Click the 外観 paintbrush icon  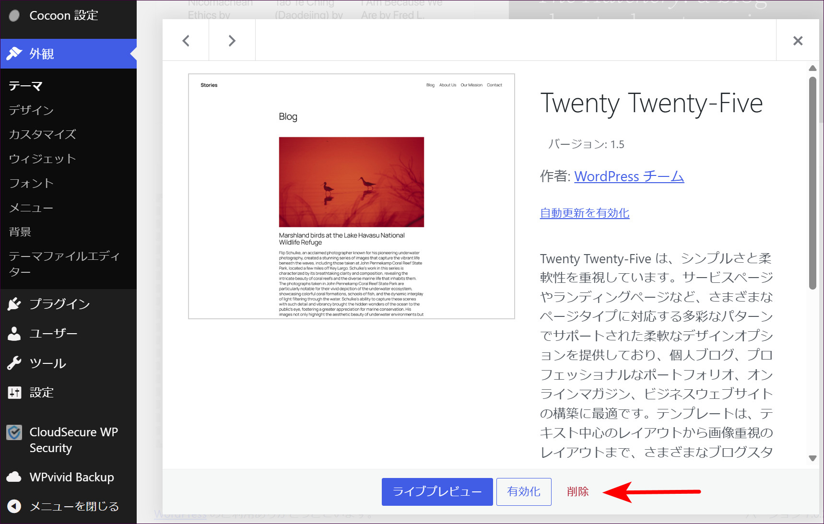click(x=14, y=54)
